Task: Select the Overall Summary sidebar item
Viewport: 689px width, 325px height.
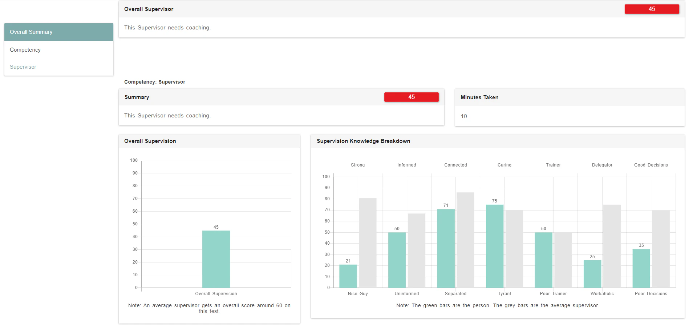Action: 59,32
